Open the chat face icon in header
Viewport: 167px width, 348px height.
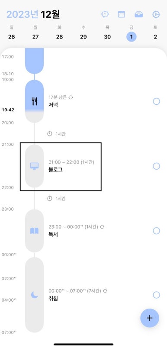click(105, 14)
